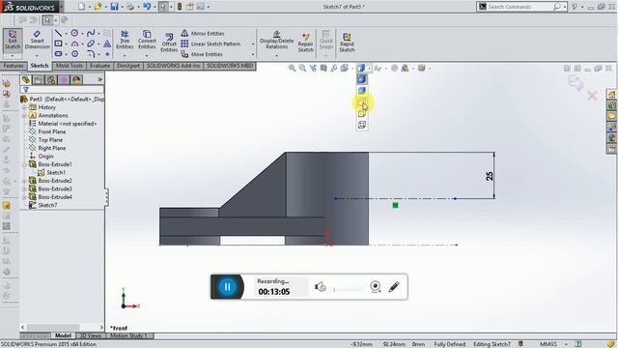Click Exit Sketch button
The image size is (618, 348).
pyautogui.click(x=13, y=40)
